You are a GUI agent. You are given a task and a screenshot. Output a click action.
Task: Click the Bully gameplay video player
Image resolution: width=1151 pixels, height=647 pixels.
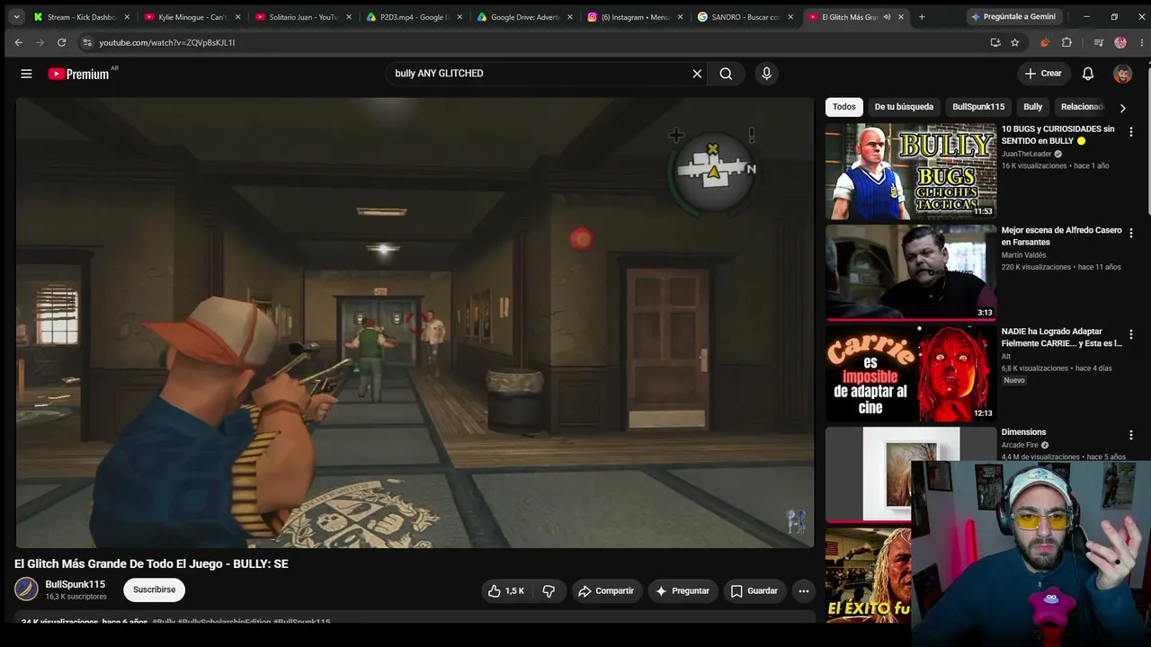click(x=415, y=323)
